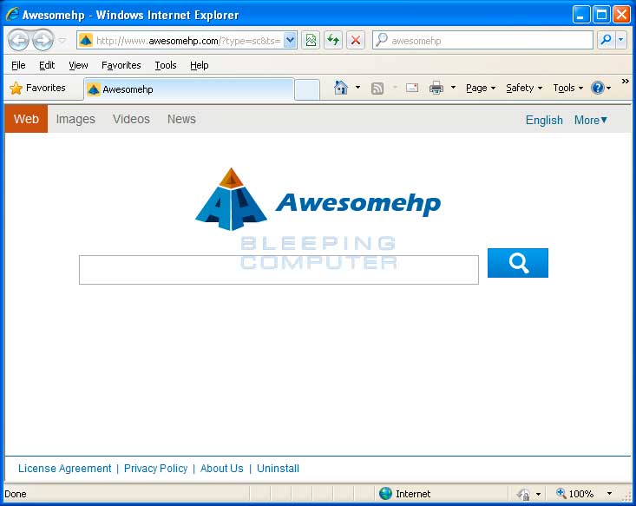The height and width of the screenshot is (506, 636).
Task: Click the Print printer icon
Action: tap(436, 88)
